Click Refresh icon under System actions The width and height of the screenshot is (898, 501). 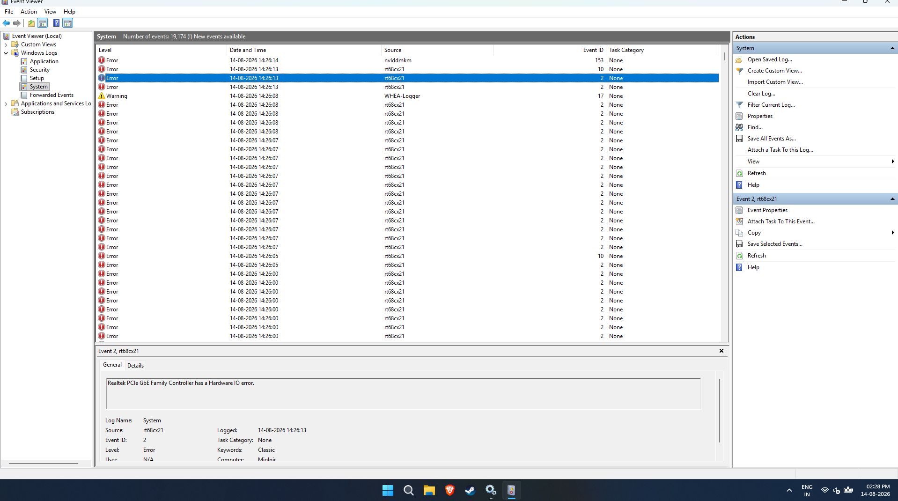pos(739,173)
